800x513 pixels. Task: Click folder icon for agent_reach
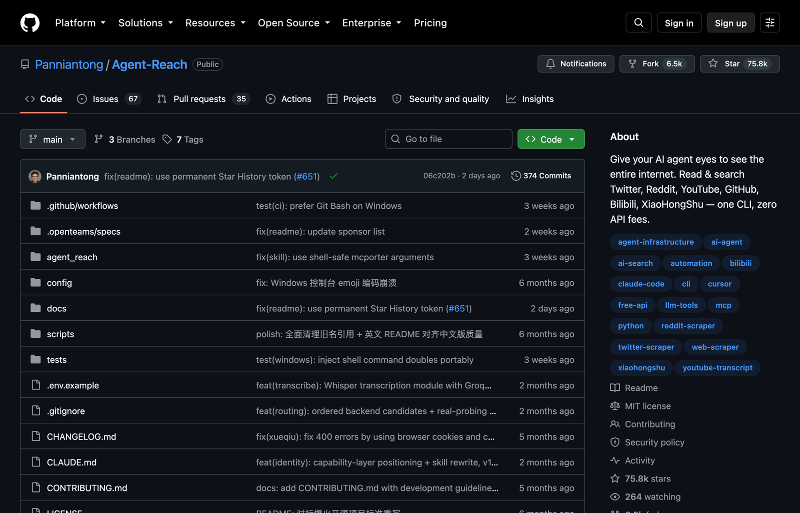point(35,257)
